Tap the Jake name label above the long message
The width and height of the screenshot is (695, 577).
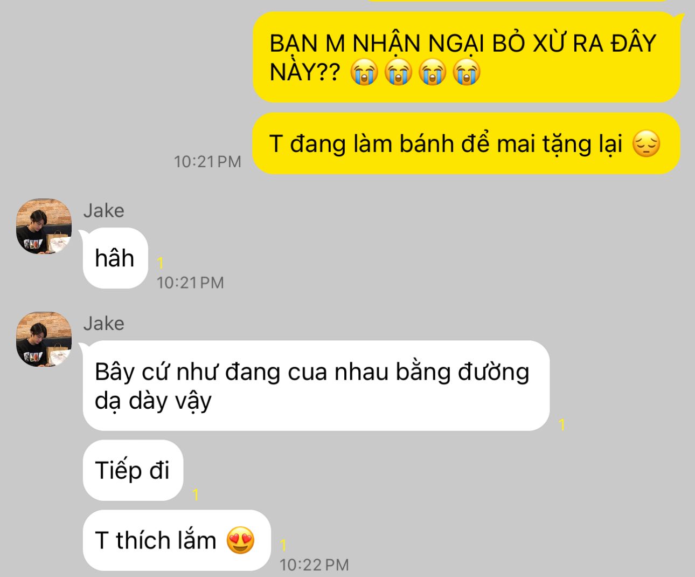click(103, 324)
